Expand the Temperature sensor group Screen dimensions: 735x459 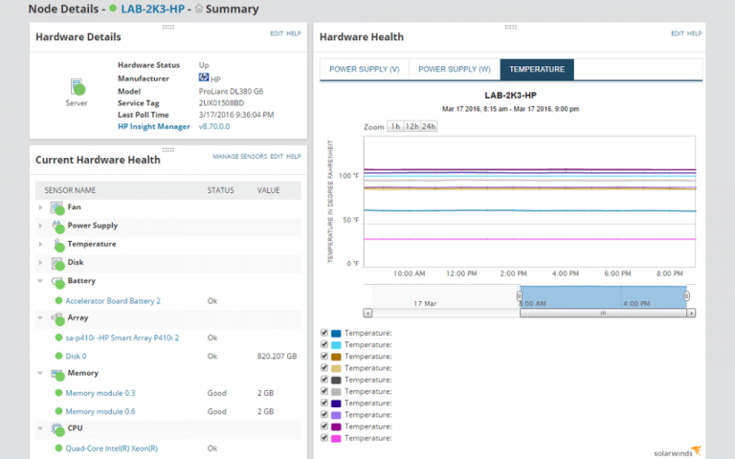(x=40, y=244)
